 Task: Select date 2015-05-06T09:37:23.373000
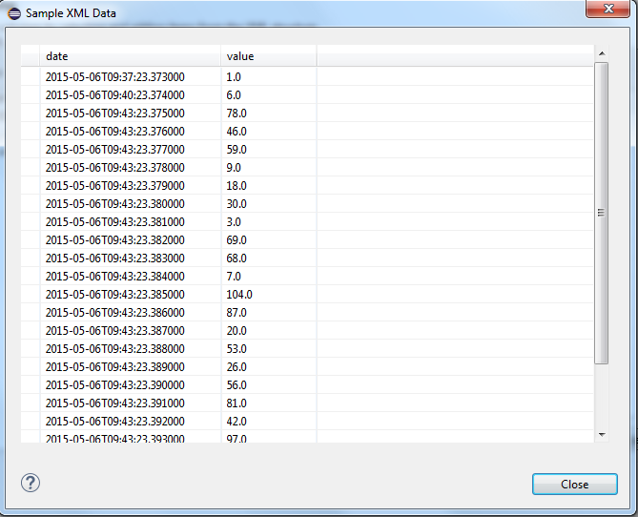(115, 77)
